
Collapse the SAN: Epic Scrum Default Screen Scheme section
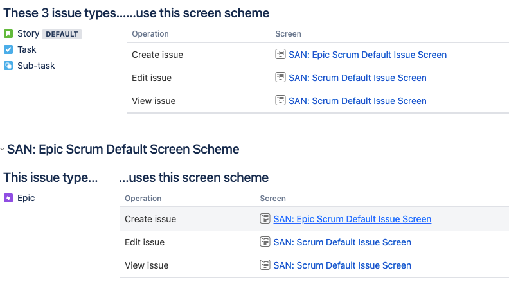click(x=3, y=150)
